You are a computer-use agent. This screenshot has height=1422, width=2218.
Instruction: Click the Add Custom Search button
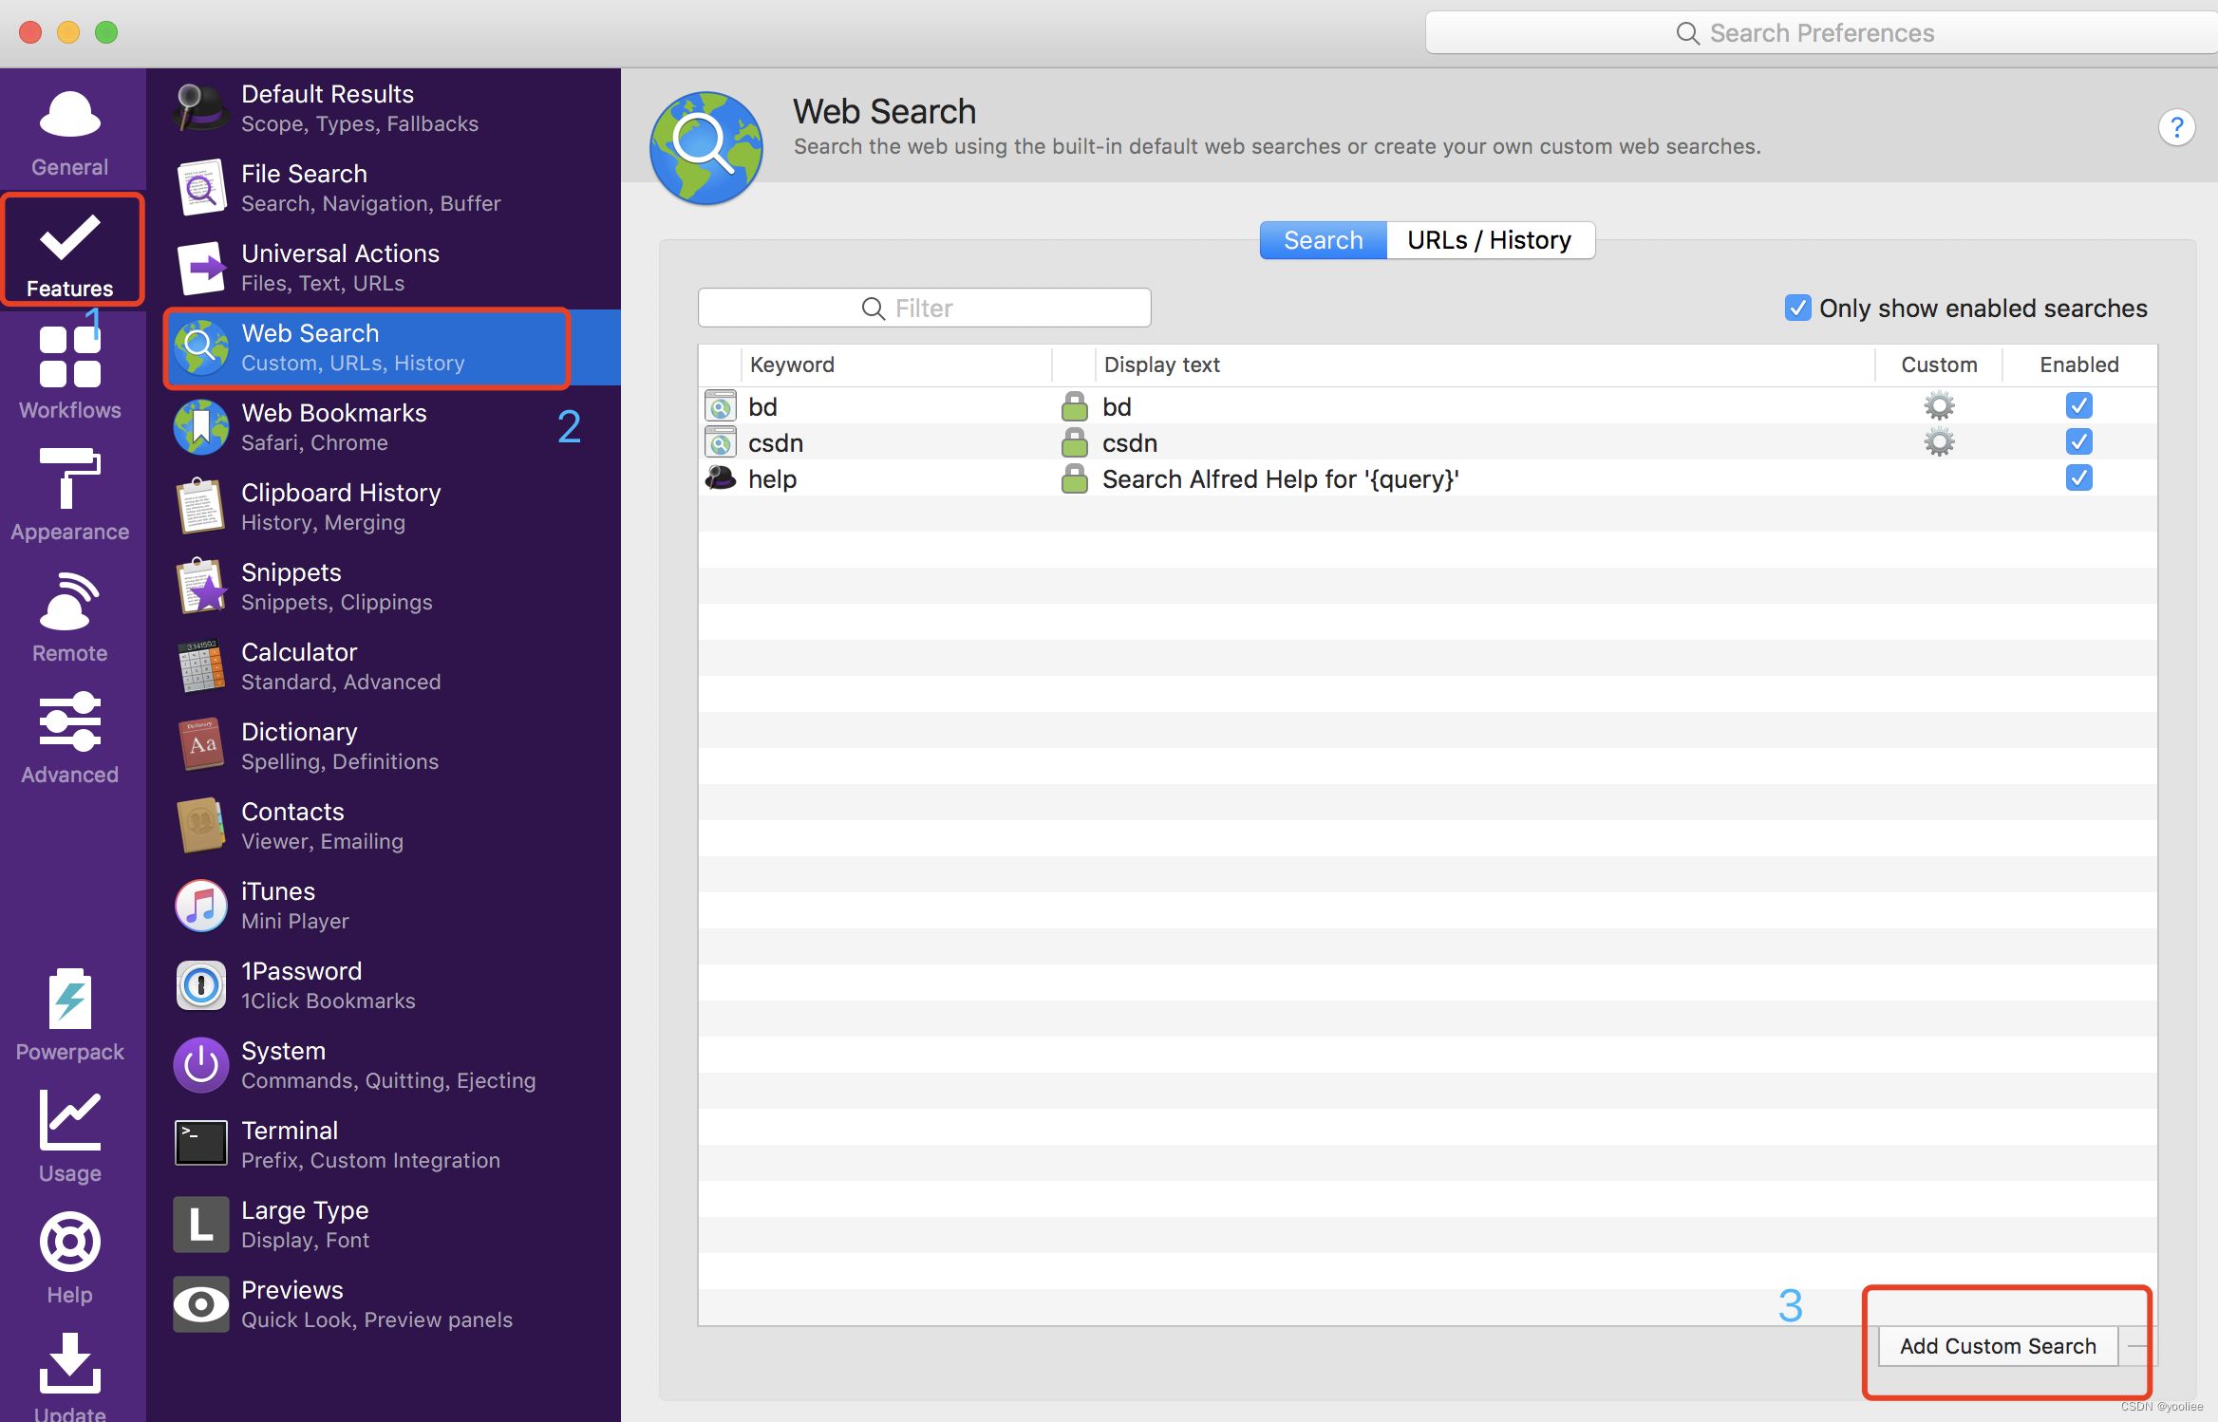point(1997,1346)
